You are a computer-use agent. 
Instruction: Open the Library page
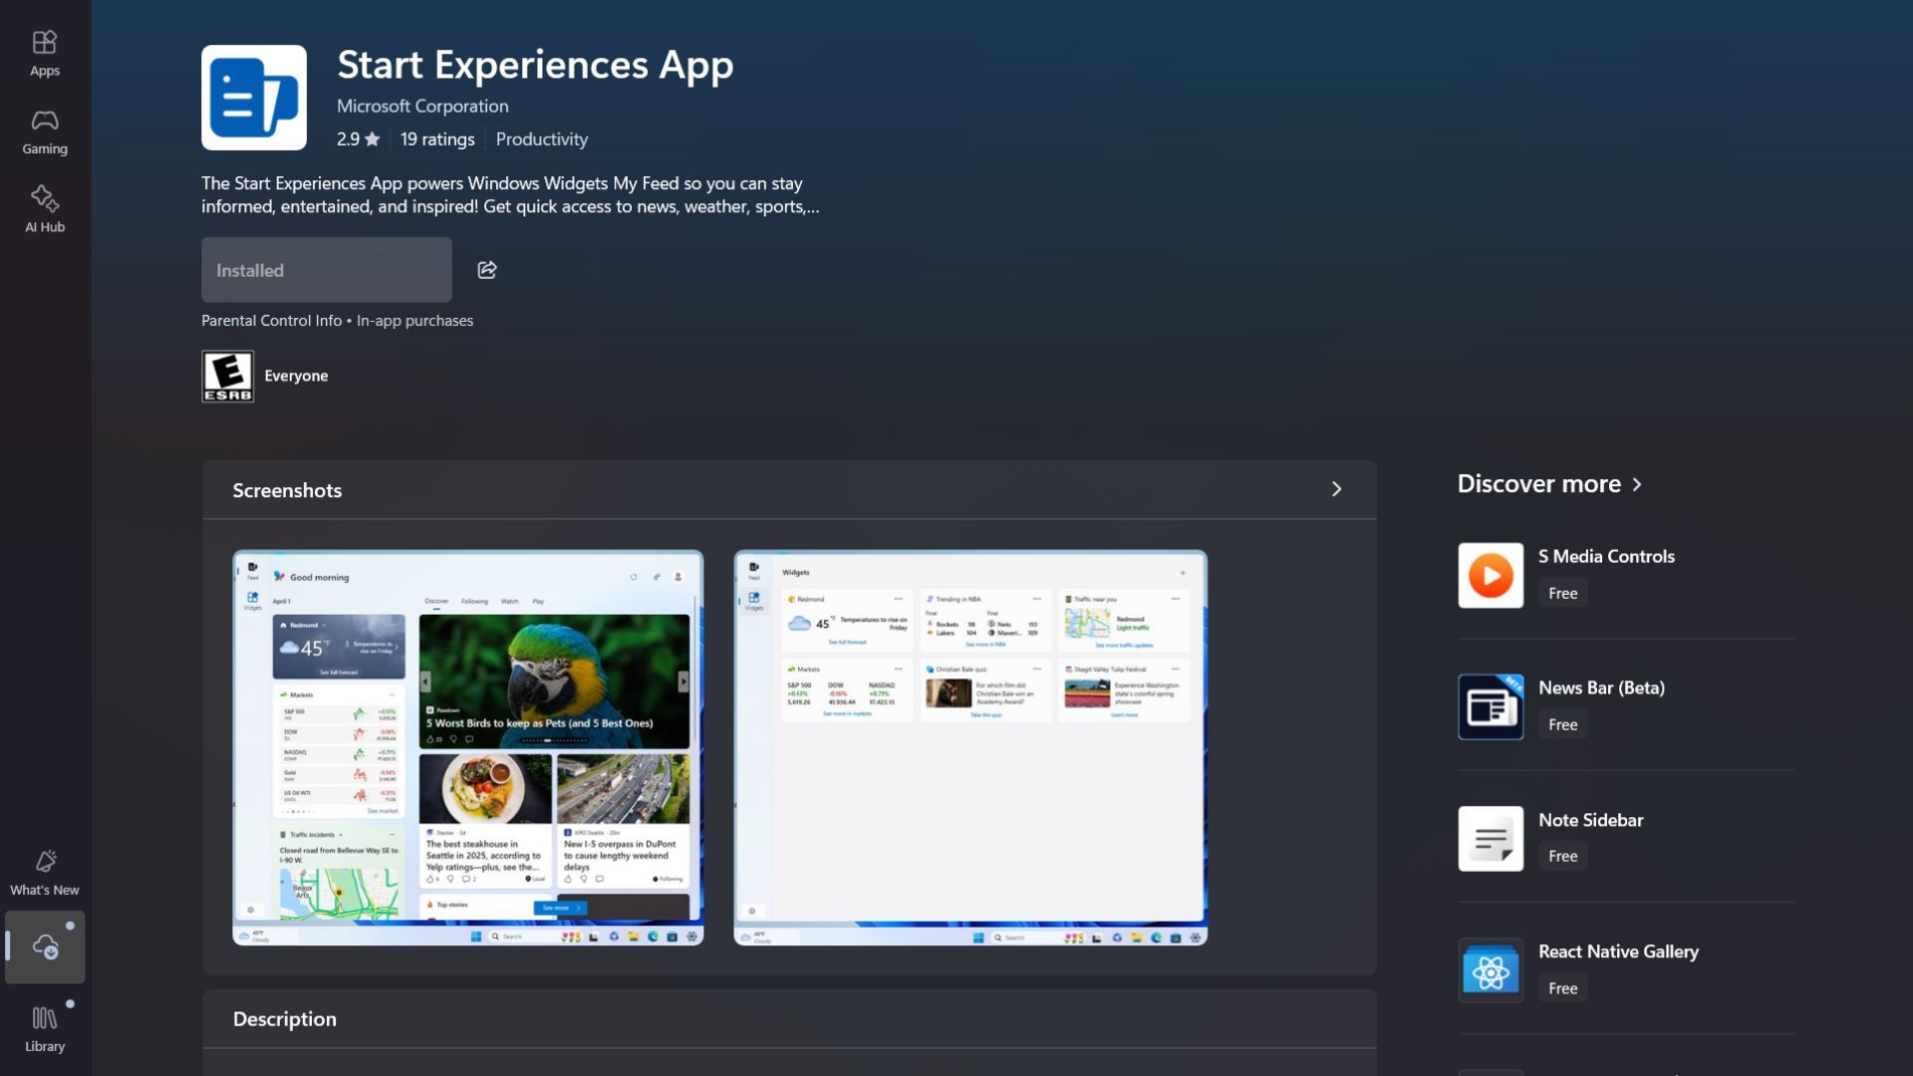[x=45, y=1028]
